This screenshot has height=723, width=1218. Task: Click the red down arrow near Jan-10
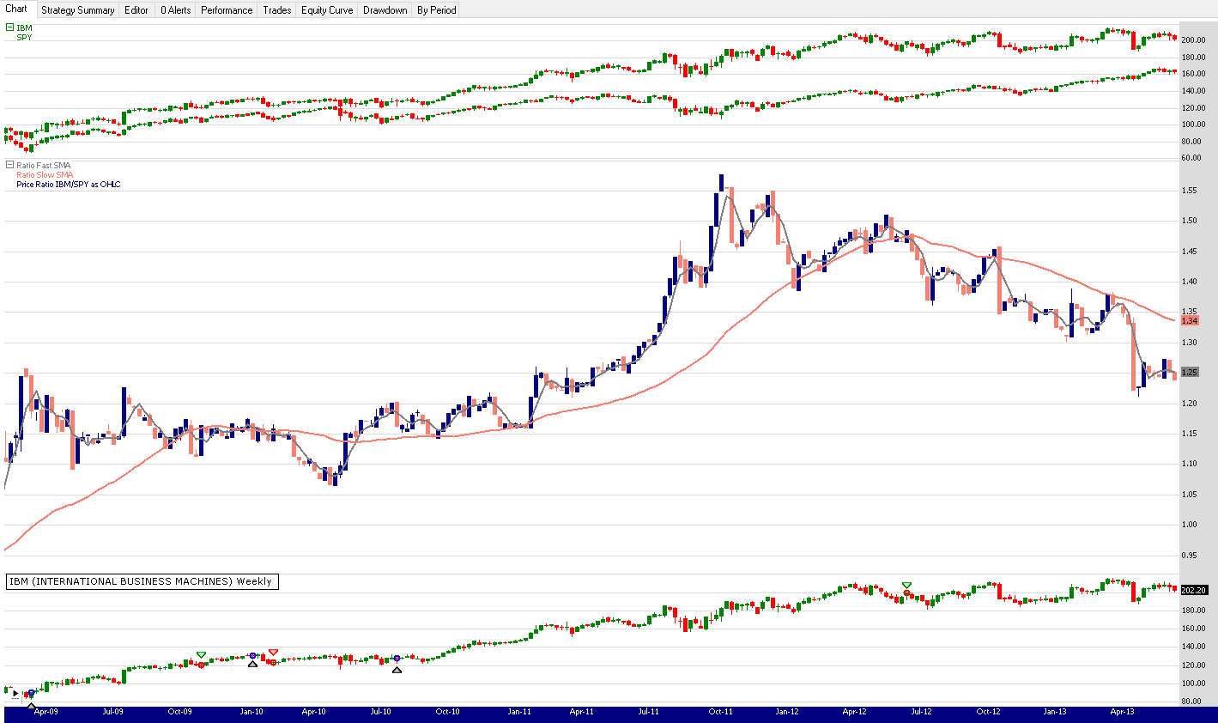pos(273,653)
